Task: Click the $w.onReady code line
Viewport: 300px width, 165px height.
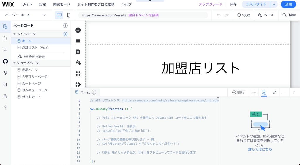Action: 111,109
